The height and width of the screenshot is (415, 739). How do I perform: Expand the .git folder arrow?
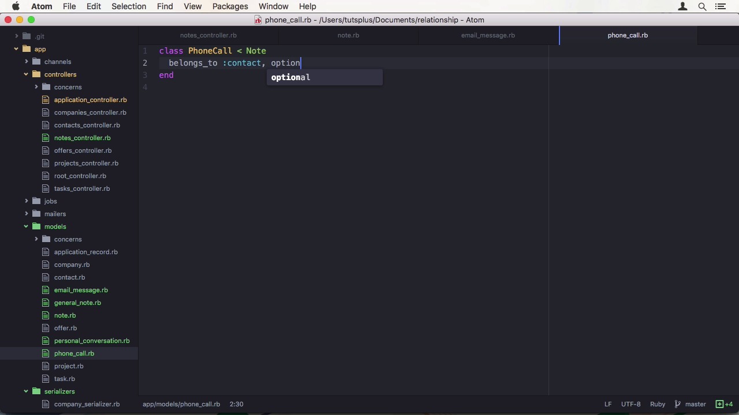pos(17,36)
